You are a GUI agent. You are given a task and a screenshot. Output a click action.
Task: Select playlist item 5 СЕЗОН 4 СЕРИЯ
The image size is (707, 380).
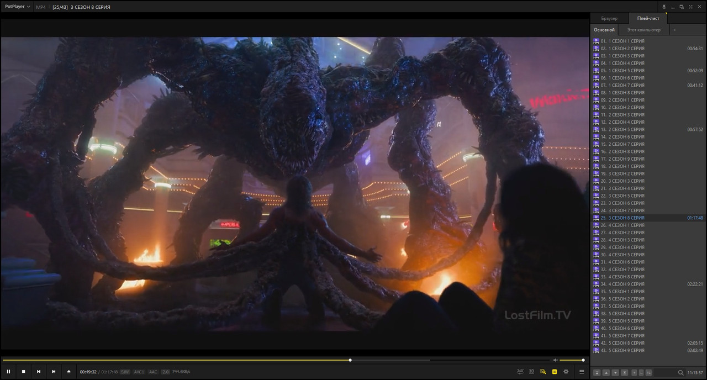(x=648, y=314)
